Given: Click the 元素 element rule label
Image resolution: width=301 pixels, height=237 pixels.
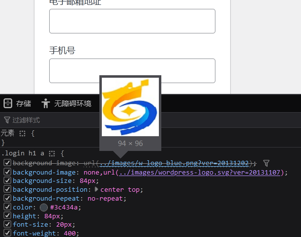Looking at the screenshot, I should [x=7, y=133].
